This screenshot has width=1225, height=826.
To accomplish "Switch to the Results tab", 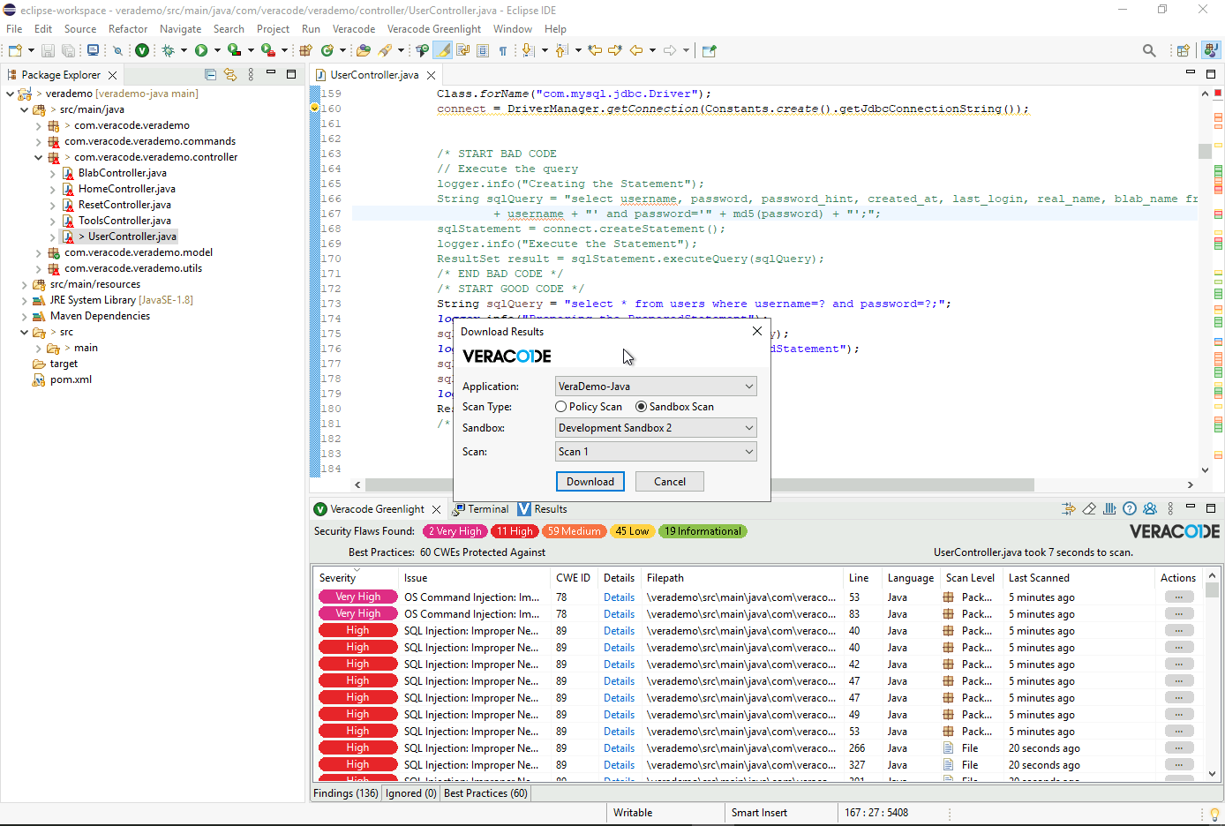I will (x=543, y=509).
